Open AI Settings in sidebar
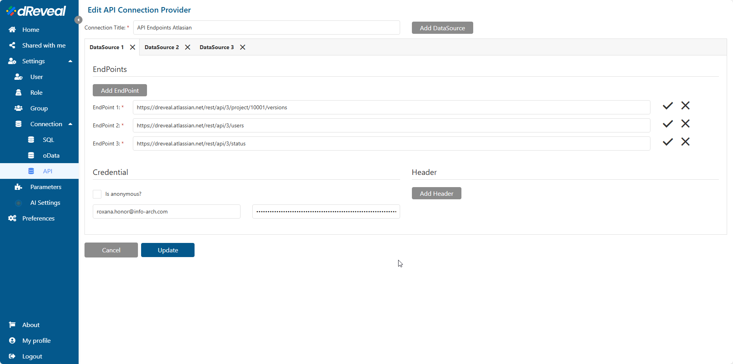This screenshot has width=733, height=364. [45, 203]
